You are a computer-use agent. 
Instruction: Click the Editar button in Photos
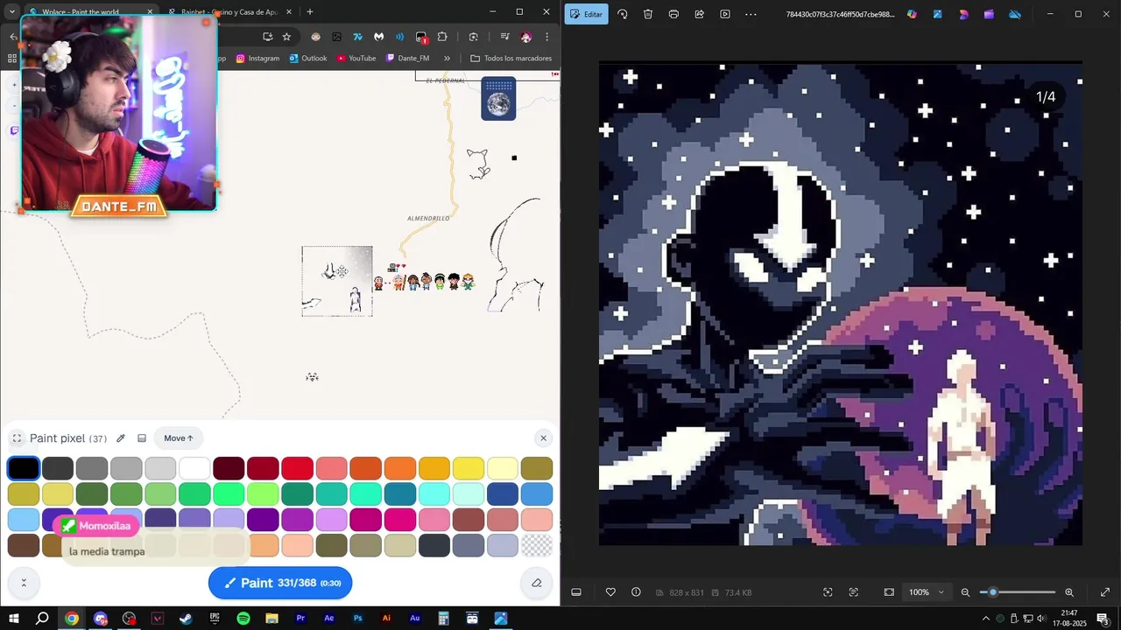pyautogui.click(x=586, y=14)
